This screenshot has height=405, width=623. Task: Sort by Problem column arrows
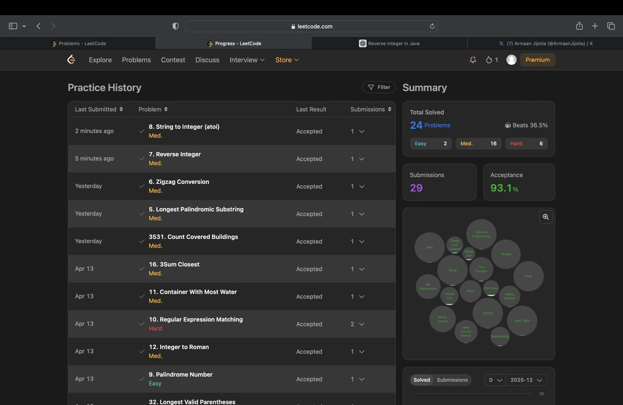[166, 109]
